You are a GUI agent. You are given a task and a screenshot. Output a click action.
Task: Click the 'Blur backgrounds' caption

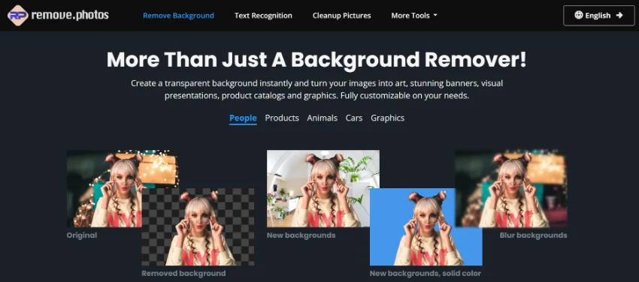tap(533, 235)
